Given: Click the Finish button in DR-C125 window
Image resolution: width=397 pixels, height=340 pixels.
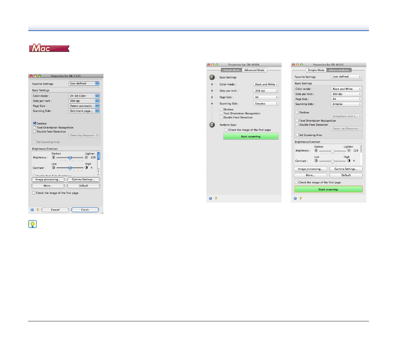Looking at the screenshot, I should point(85,210).
